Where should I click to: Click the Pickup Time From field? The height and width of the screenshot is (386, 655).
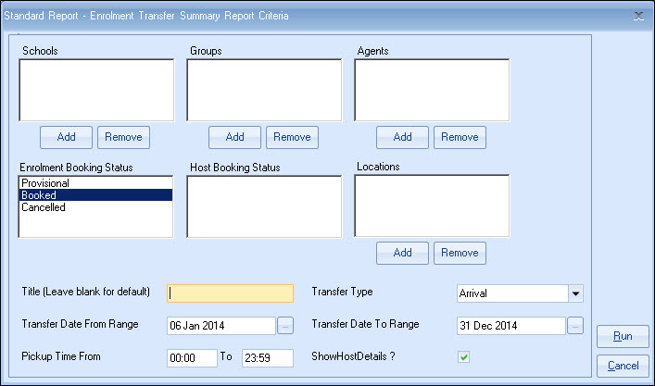point(192,357)
